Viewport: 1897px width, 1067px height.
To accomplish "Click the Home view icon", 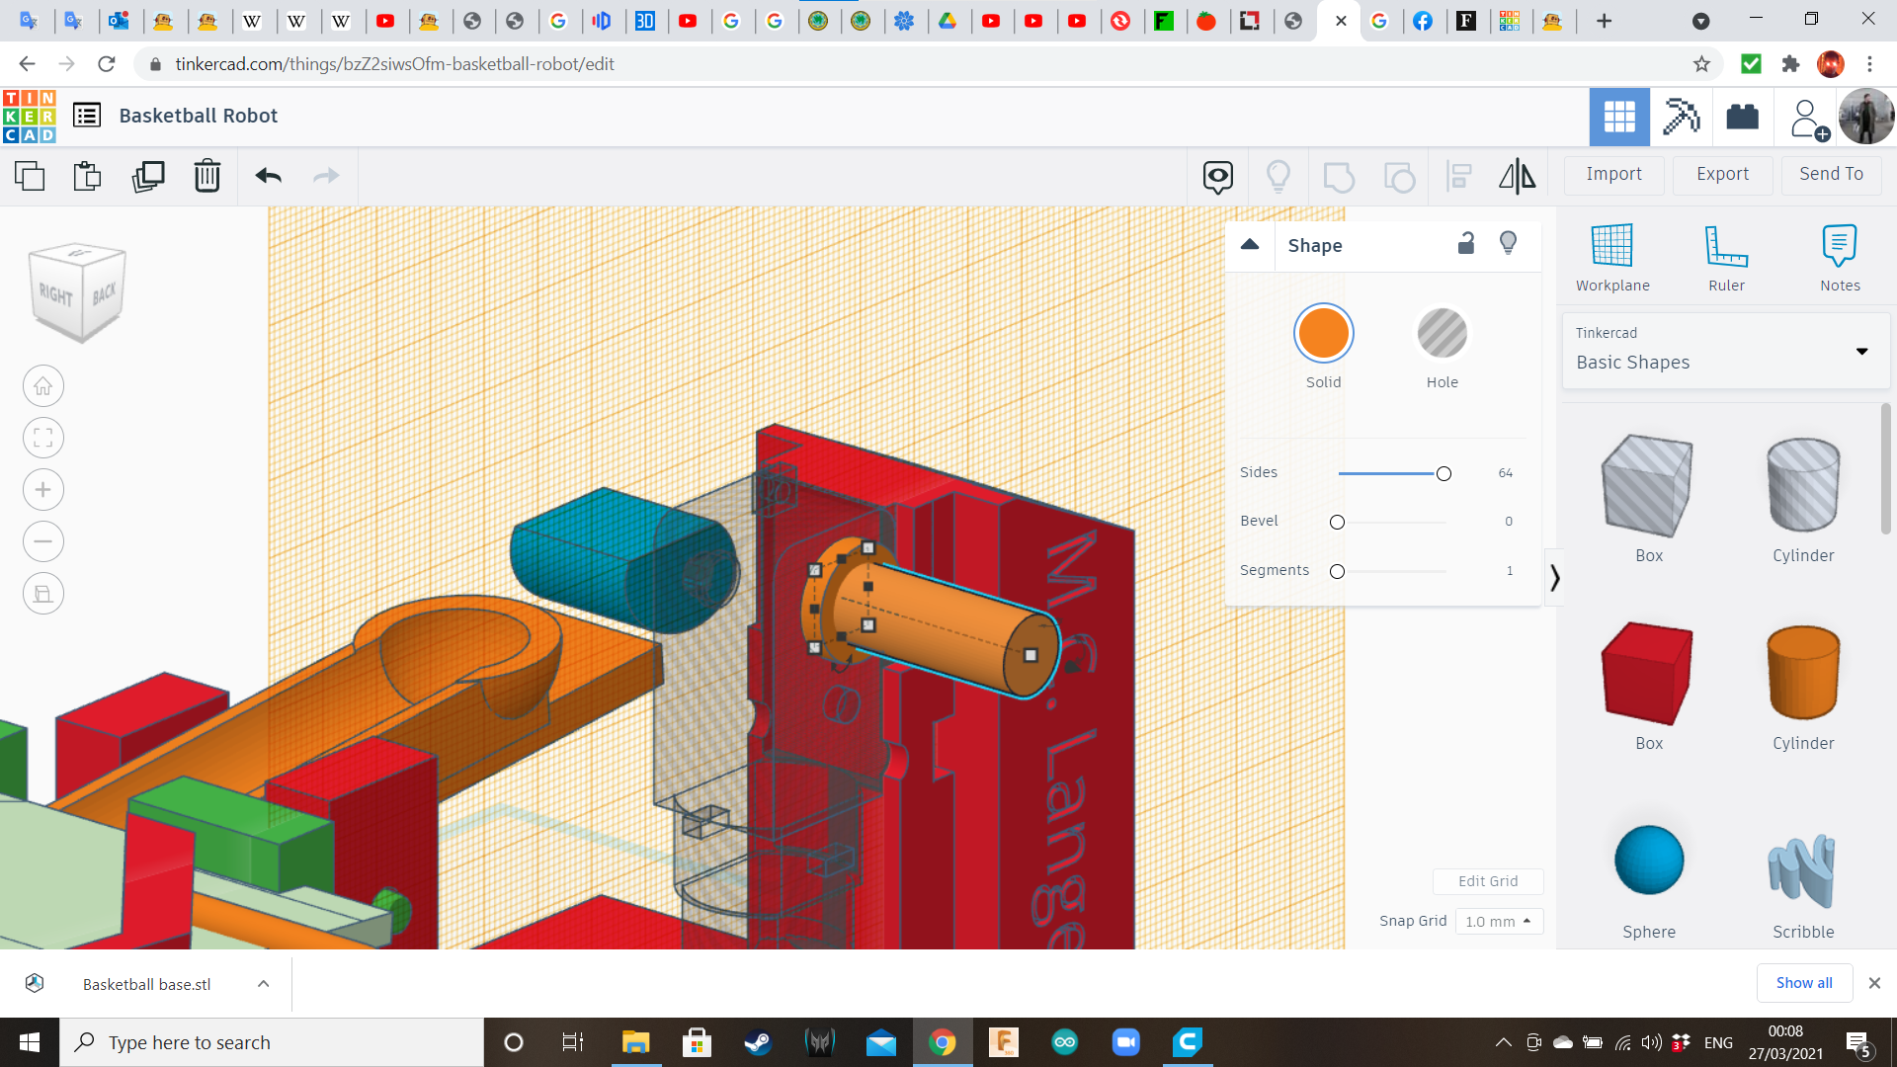I will pyautogui.click(x=43, y=386).
